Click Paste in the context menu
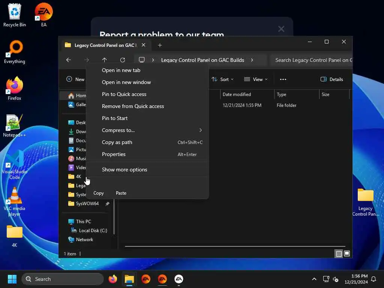Screen dimensions: 384x288 pos(121,193)
